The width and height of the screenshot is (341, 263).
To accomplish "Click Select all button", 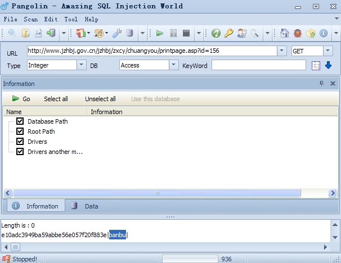I will (56, 99).
